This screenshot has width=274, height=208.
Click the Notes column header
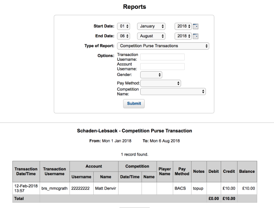click(x=199, y=172)
